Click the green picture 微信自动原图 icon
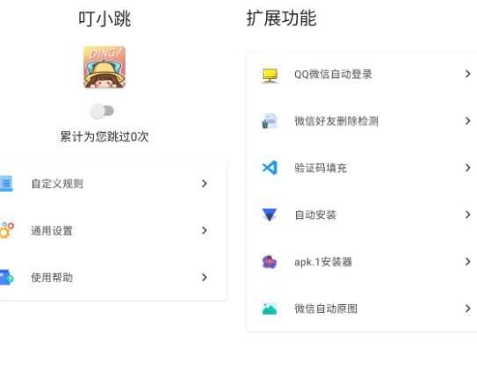The width and height of the screenshot is (477, 392). [x=270, y=309]
